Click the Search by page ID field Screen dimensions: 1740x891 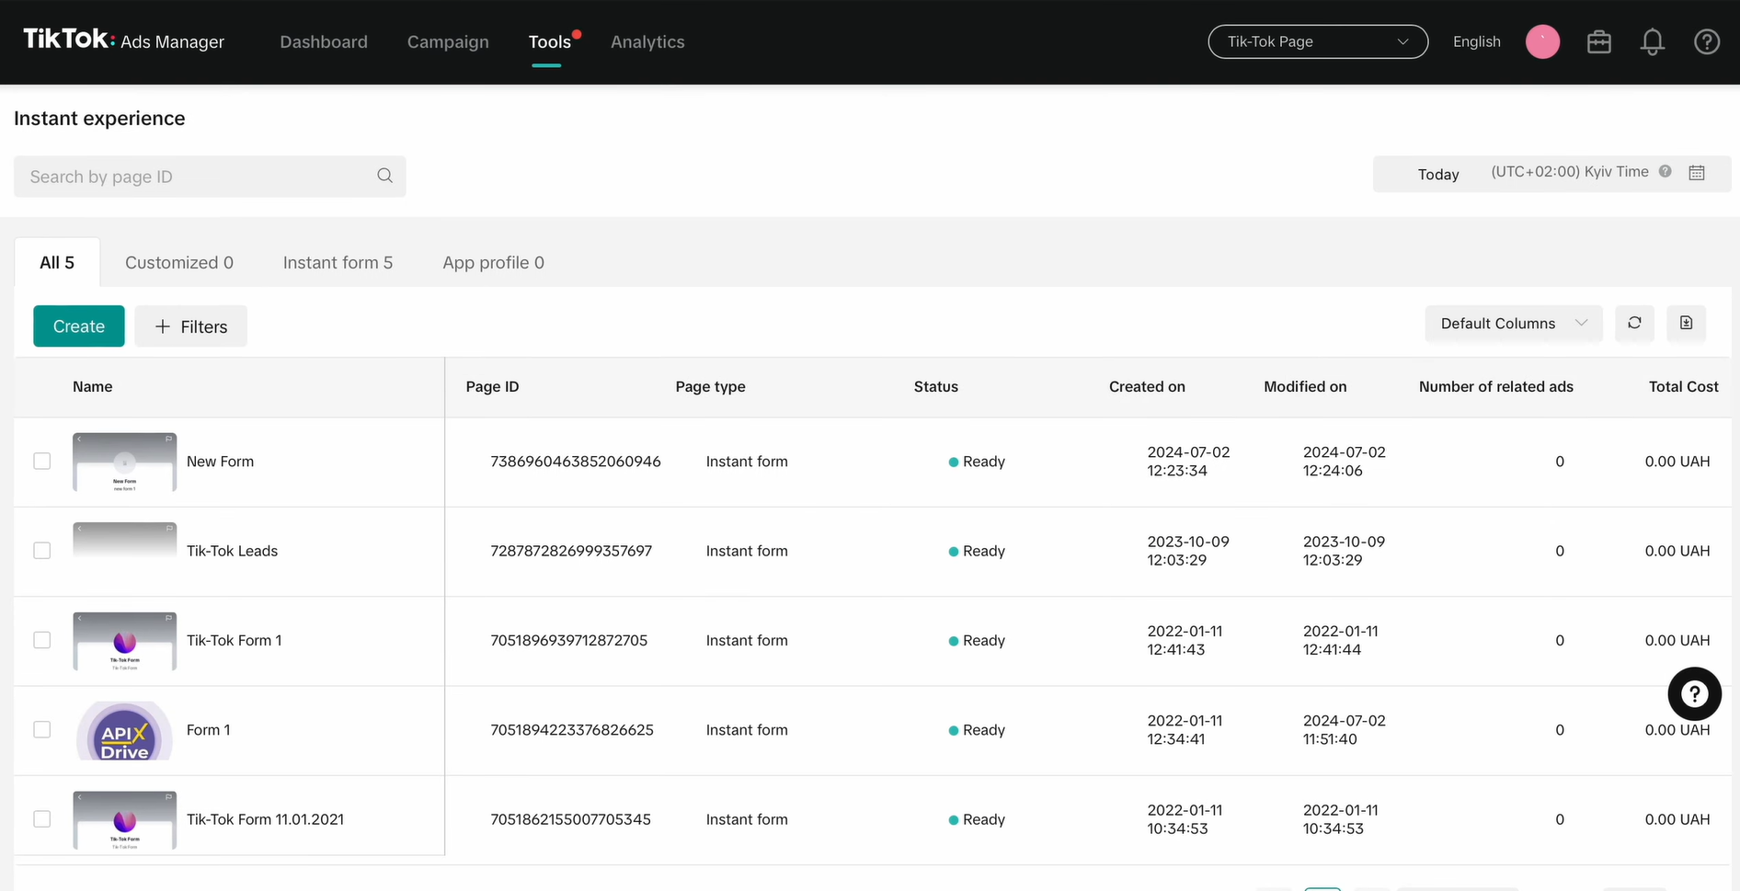210,176
